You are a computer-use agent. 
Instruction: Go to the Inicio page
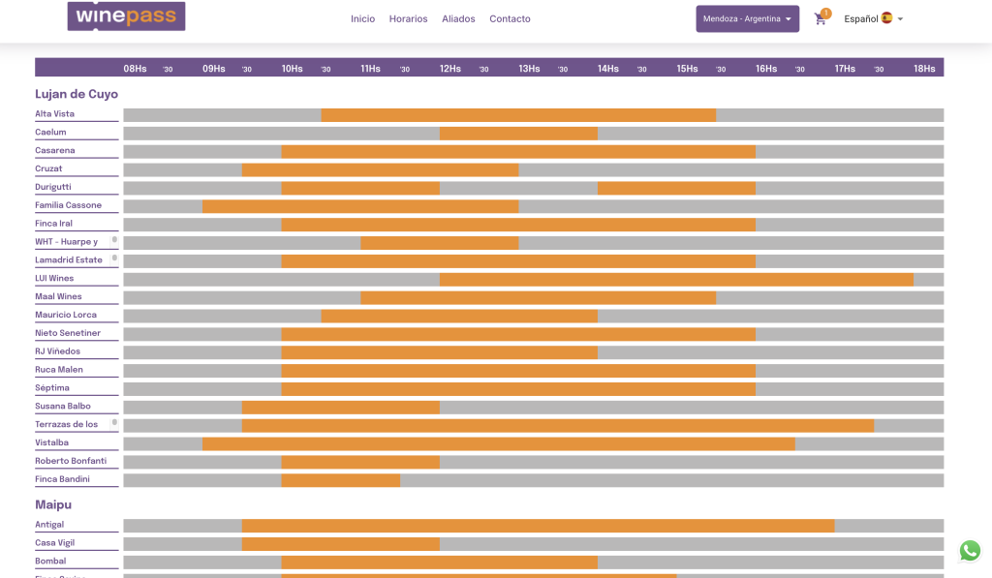pos(362,19)
